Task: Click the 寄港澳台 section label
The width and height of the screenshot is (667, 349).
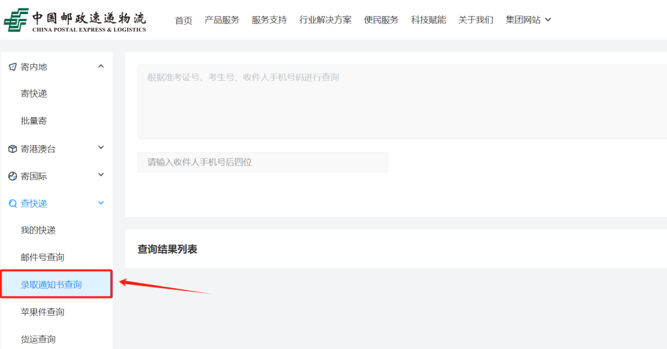Action: point(38,149)
